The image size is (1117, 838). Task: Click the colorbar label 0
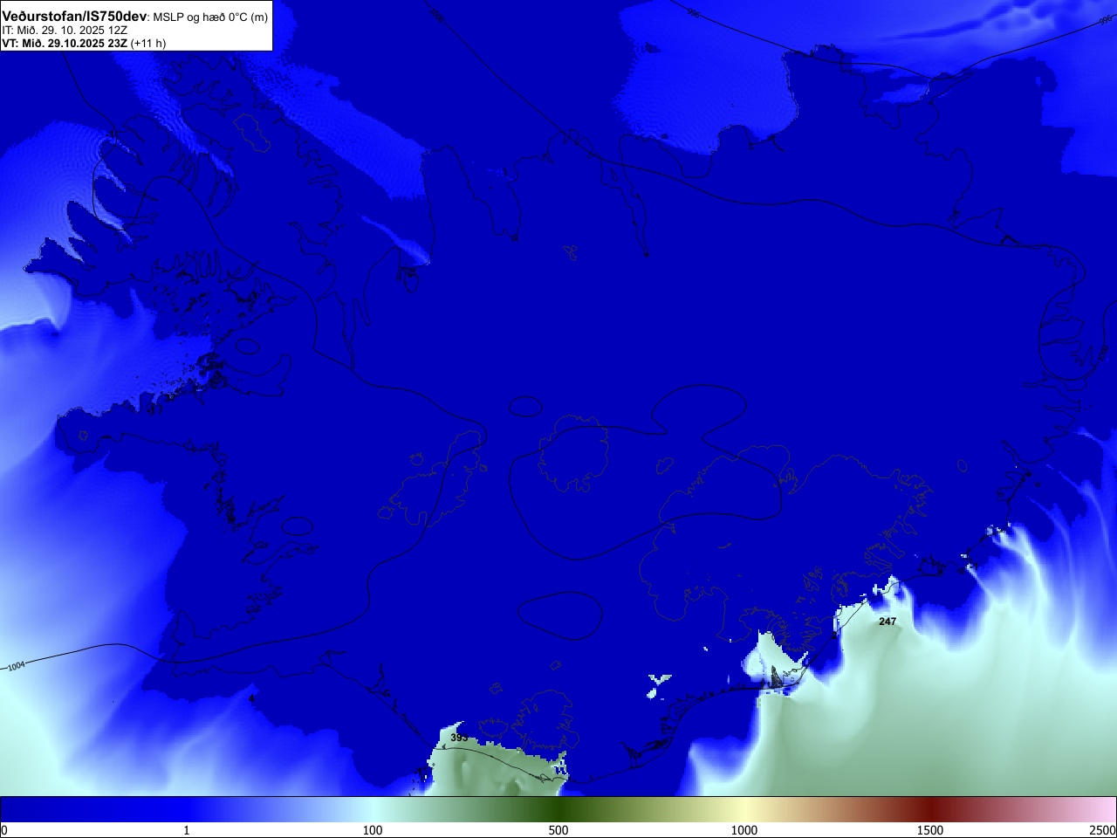coord(4,830)
